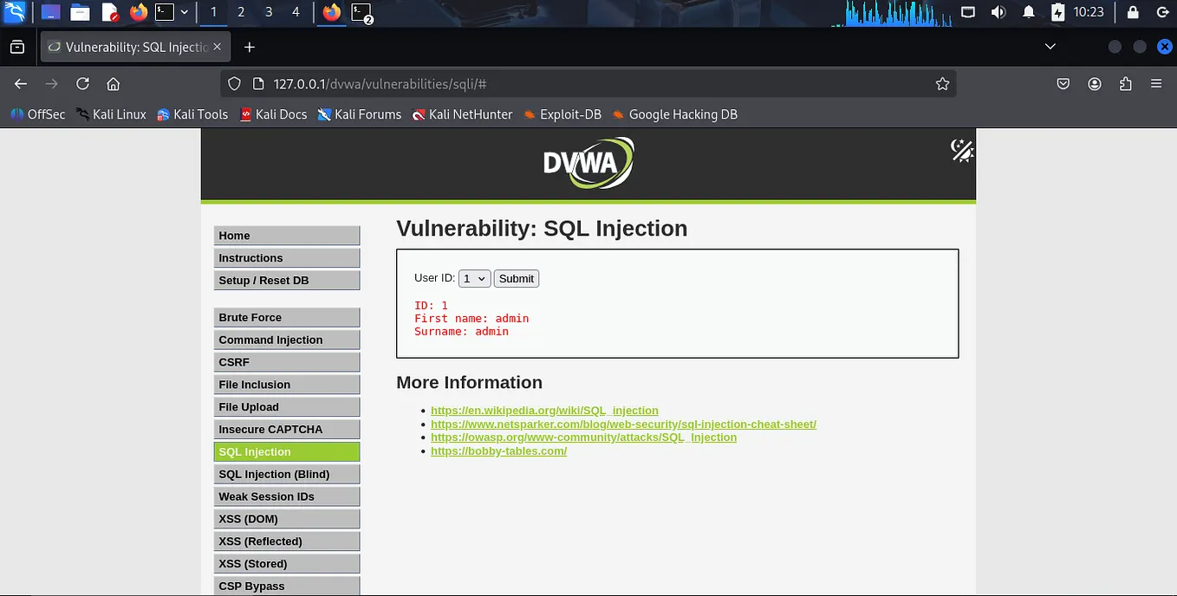Reload the current page

pos(82,84)
